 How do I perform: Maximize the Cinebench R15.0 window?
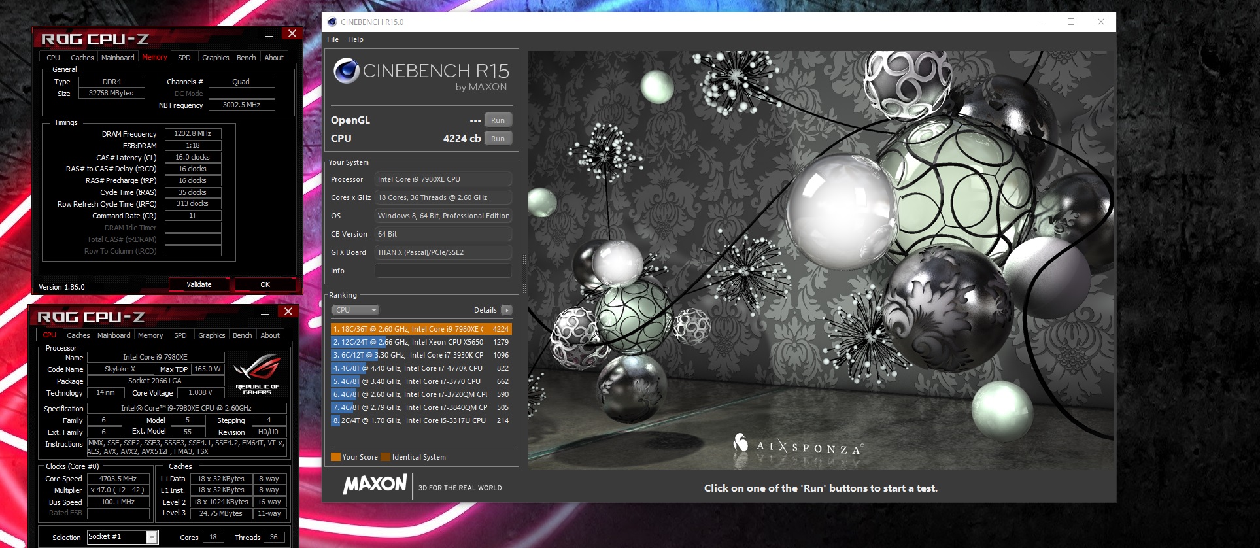pos(1071,22)
